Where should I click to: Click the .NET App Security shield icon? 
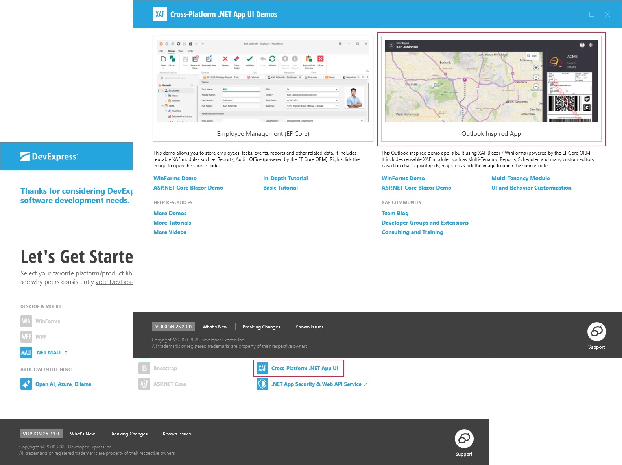pos(262,384)
